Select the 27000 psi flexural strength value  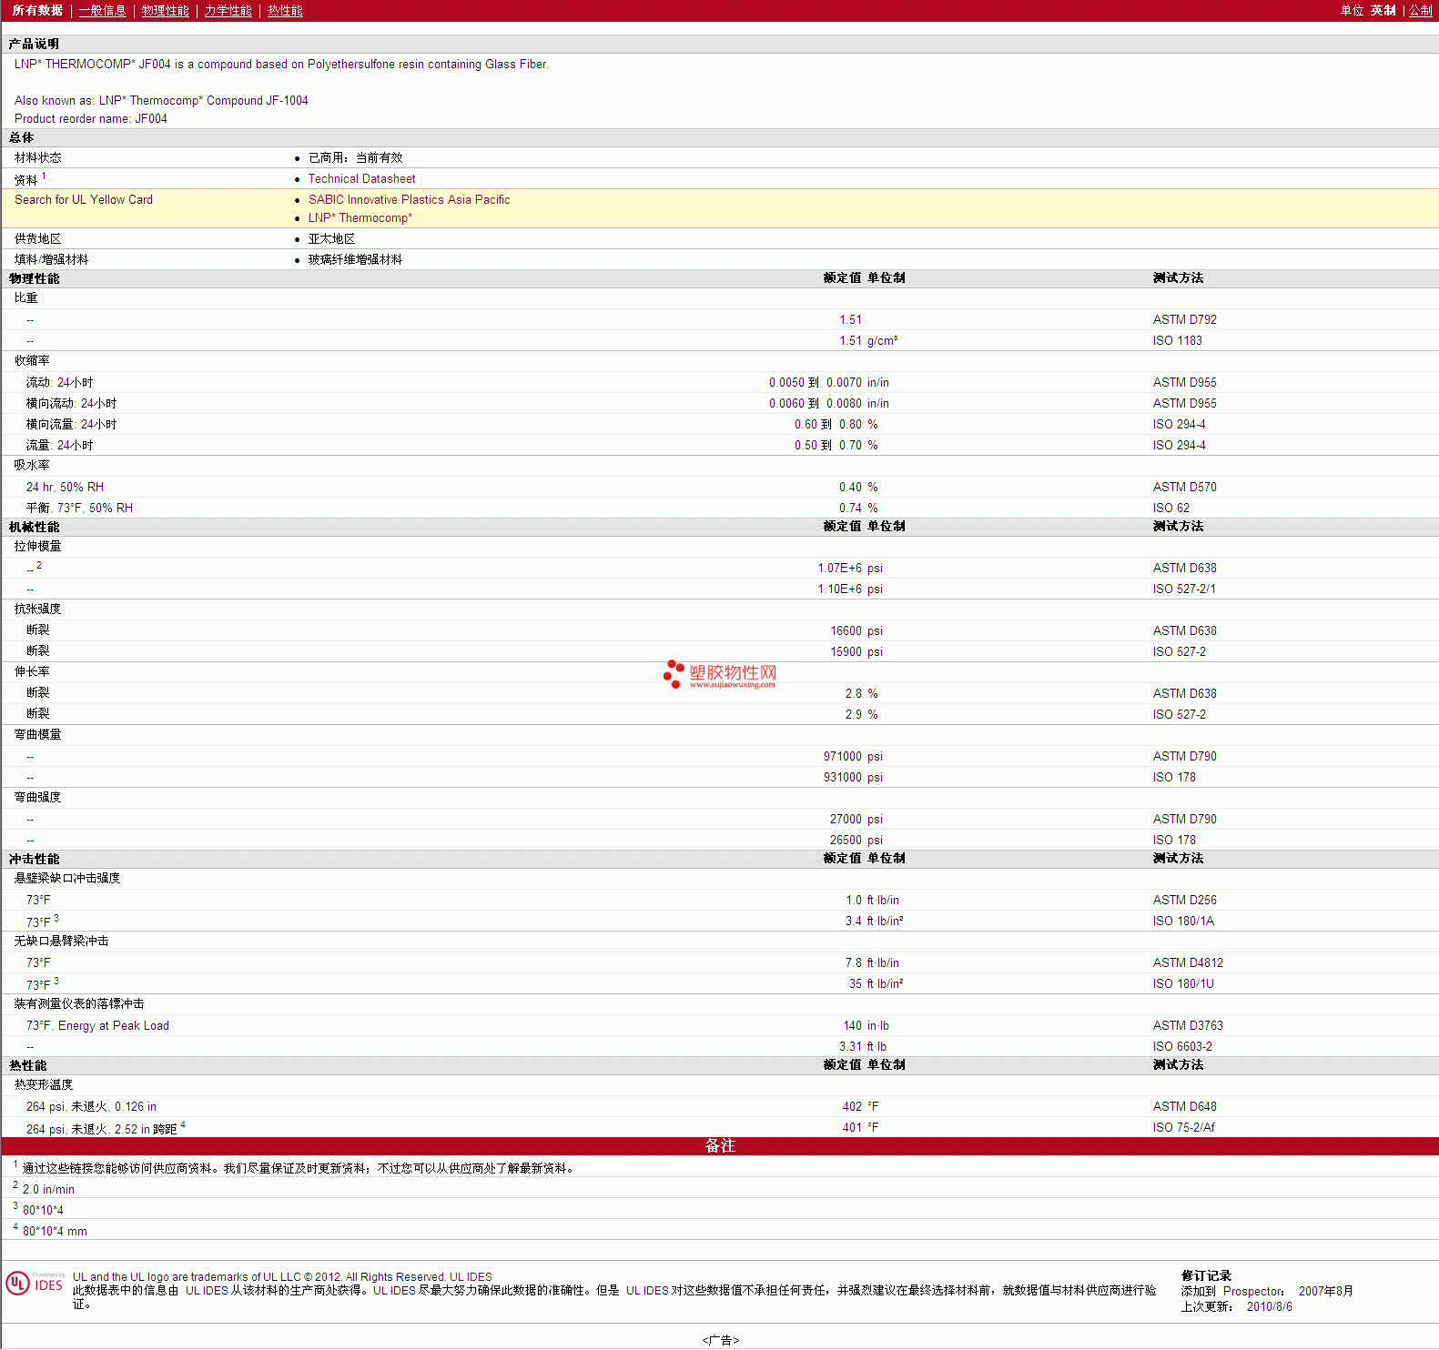coord(856,820)
